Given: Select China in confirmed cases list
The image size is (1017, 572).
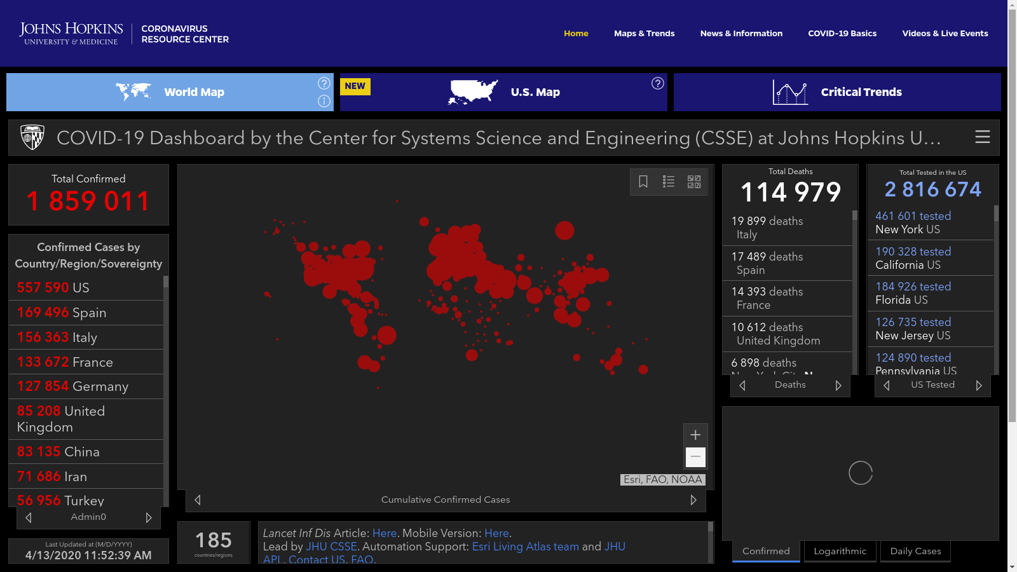Looking at the screenshot, I should coord(86,452).
